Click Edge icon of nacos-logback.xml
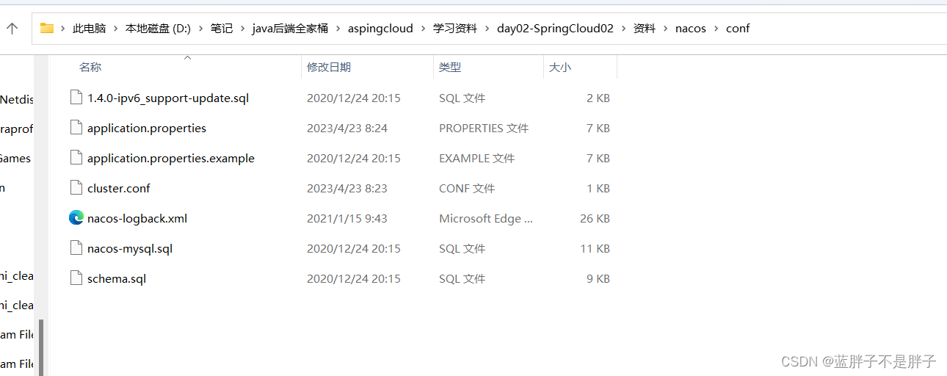Screen dimensions: 947x376 pyautogui.click(x=76, y=218)
